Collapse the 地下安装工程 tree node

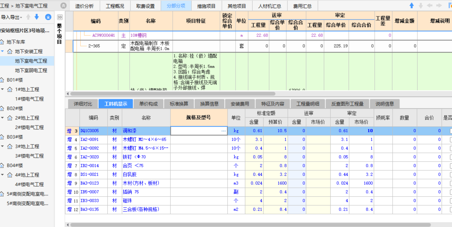click(x=3, y=51)
